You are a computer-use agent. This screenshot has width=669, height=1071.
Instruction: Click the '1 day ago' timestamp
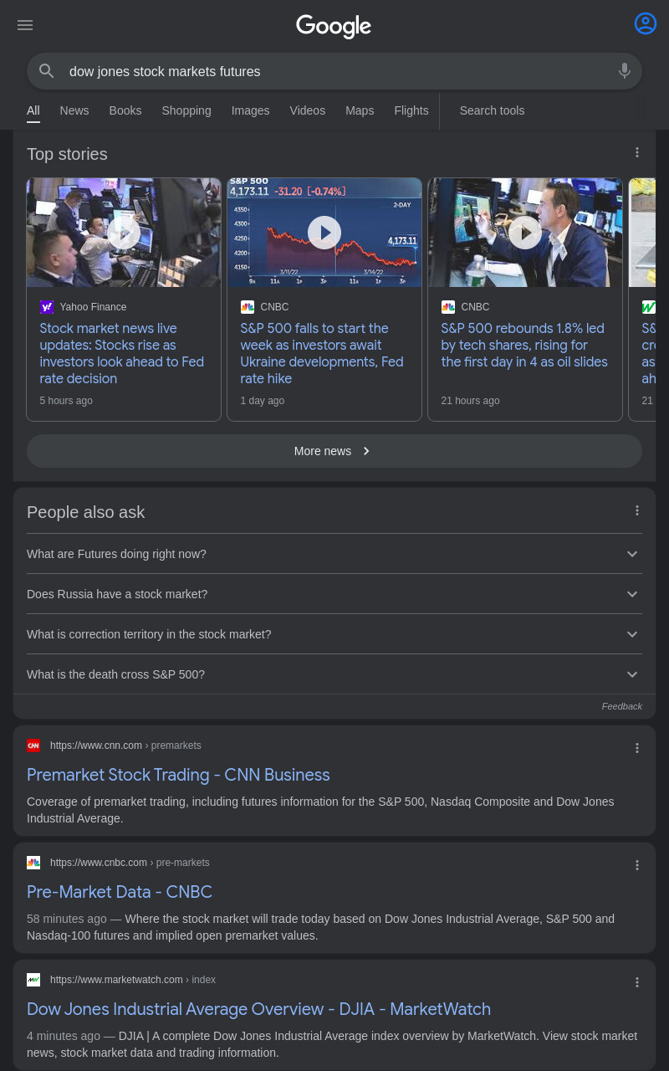point(263,401)
